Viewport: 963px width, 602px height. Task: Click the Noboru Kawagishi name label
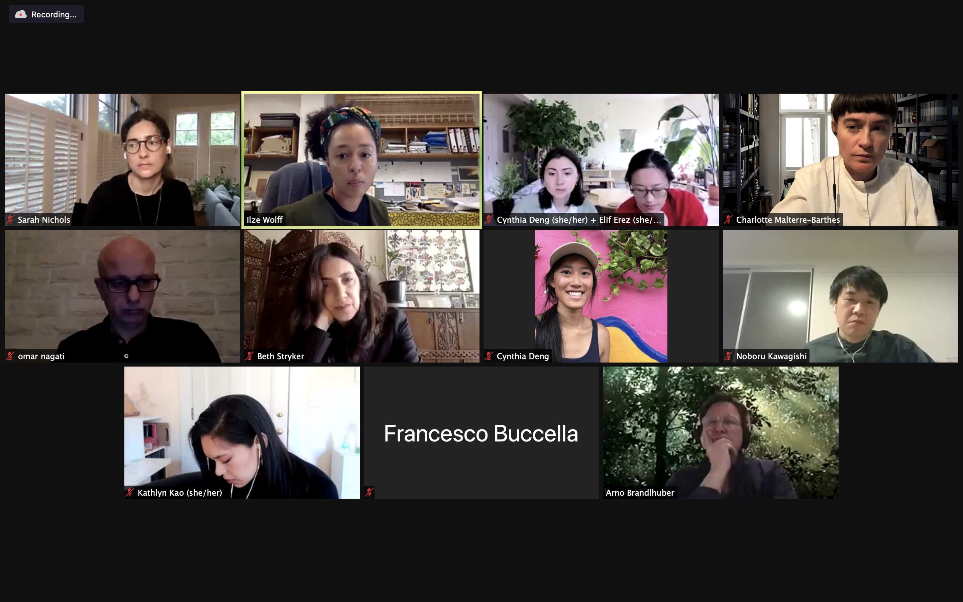point(771,356)
